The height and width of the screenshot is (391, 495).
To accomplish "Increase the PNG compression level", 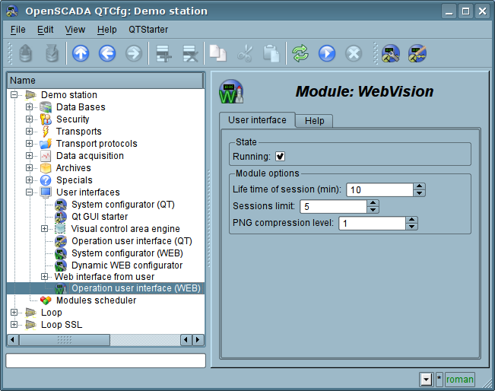I will click(x=411, y=220).
